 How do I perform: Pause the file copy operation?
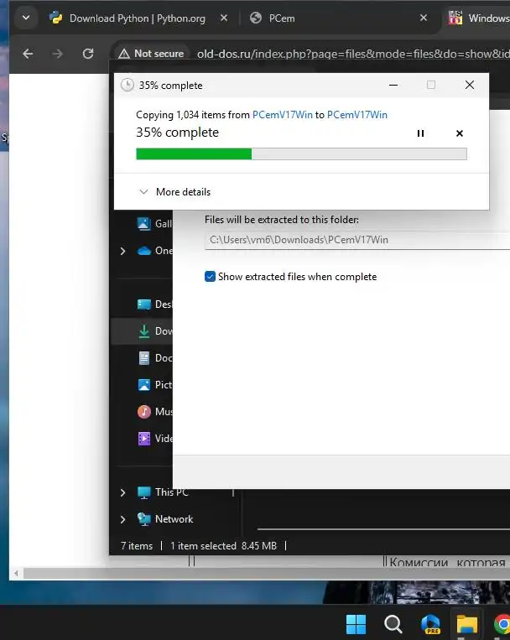pyautogui.click(x=420, y=133)
